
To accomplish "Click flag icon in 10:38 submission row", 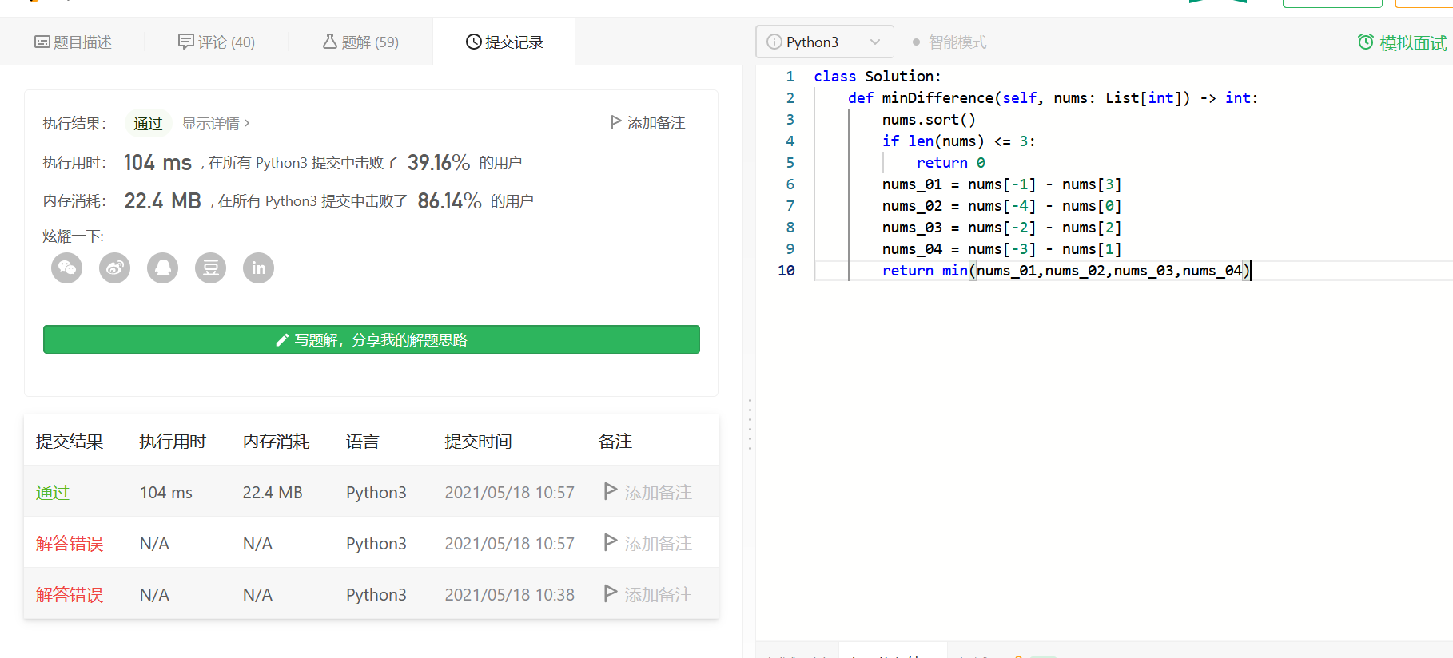I will click(x=611, y=593).
